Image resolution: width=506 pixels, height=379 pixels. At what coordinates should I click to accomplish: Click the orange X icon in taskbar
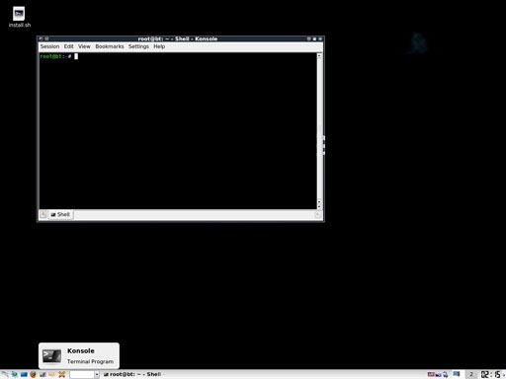[61, 374]
